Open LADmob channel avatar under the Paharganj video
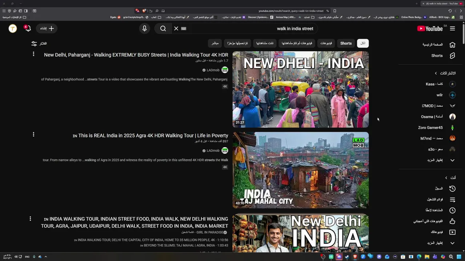This screenshot has width=465, height=261. click(225, 70)
